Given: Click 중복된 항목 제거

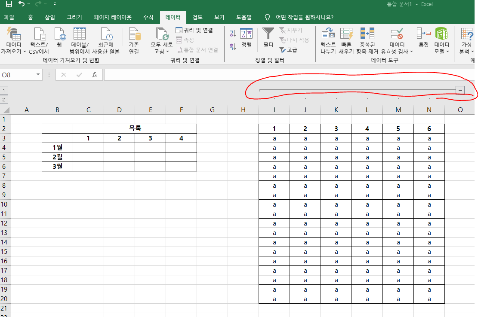Looking at the screenshot, I should pyautogui.click(x=367, y=41).
